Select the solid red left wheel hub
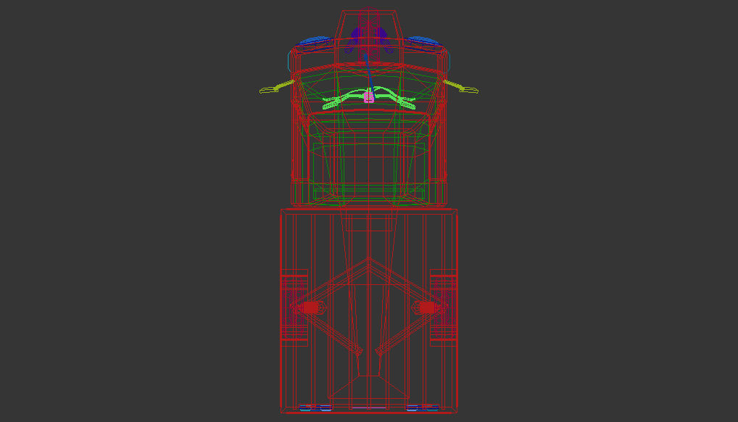The width and height of the screenshot is (738, 422). click(310, 307)
